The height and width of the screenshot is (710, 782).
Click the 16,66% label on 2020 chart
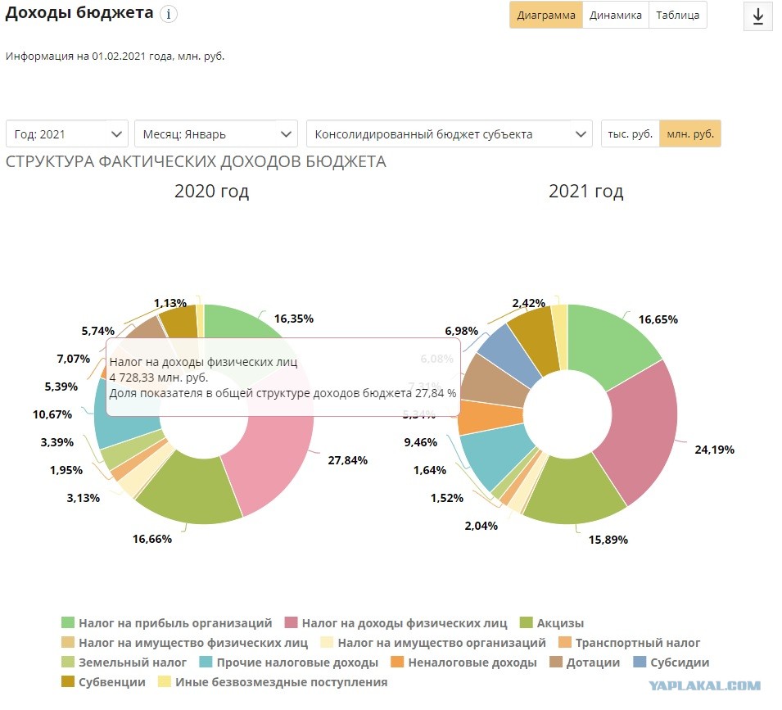[x=152, y=539]
